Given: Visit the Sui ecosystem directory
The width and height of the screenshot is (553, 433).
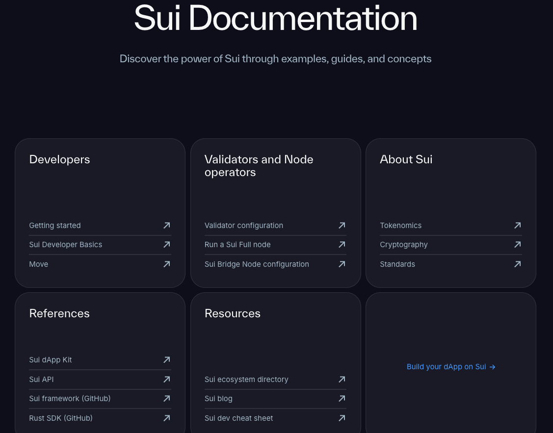Looking at the screenshot, I should (246, 380).
